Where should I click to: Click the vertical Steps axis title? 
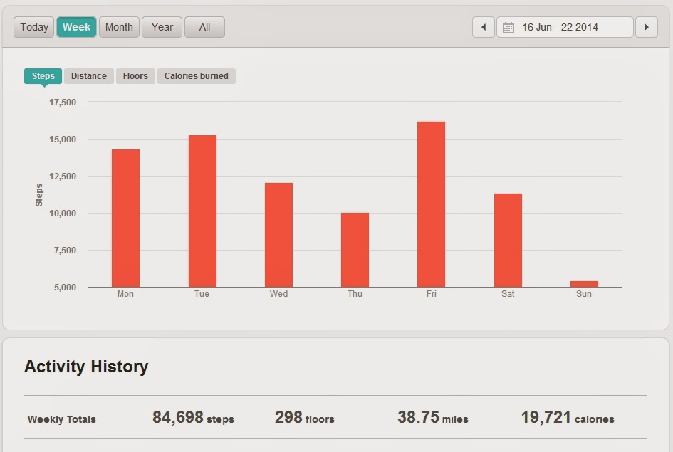[x=39, y=195]
